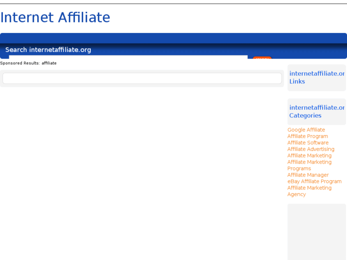
Task: Click the search input field below Search internetaffiliate.org
Action: (128, 57)
